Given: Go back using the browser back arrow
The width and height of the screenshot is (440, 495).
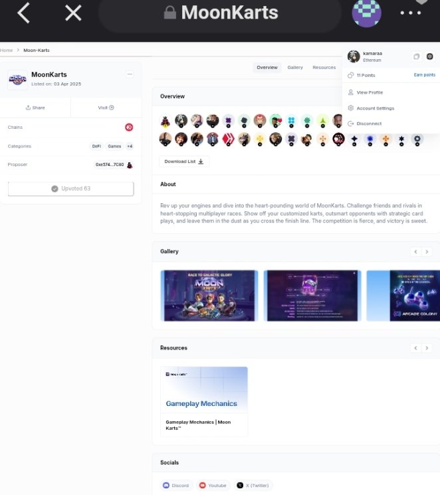Looking at the screenshot, I should pyautogui.click(x=23, y=13).
